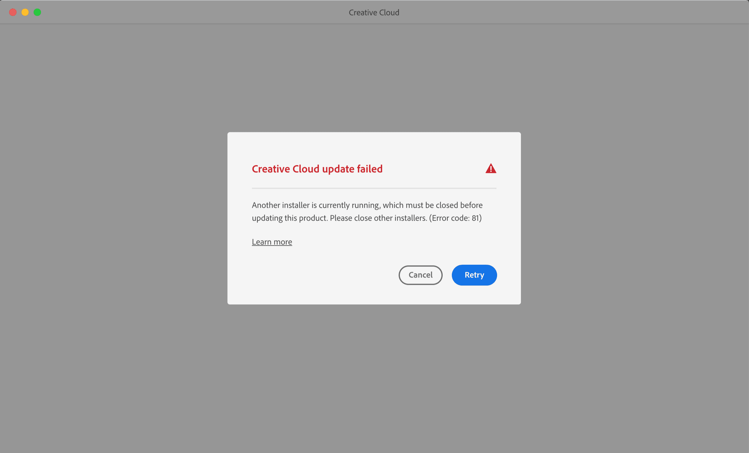Viewport: 749px width, 453px height.
Task: Click the 'Creative Cloud update failed' heading
Action: point(317,169)
